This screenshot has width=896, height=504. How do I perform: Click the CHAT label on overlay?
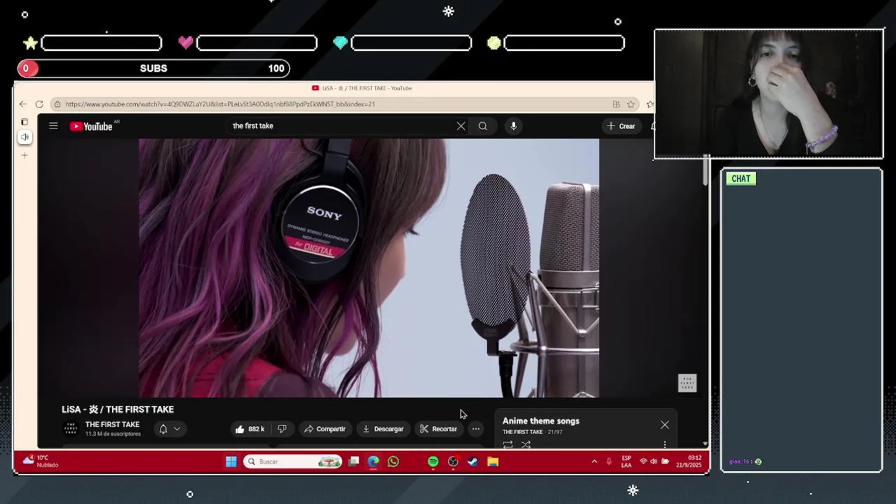pyautogui.click(x=741, y=178)
